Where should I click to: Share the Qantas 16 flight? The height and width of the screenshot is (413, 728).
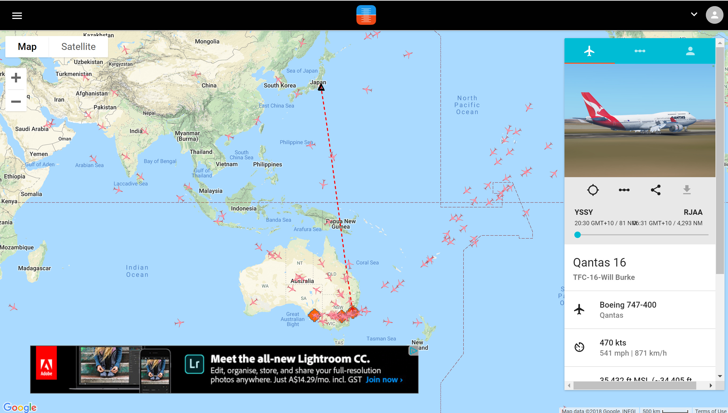click(655, 190)
